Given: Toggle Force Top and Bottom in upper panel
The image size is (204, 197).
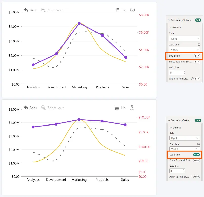Looking at the screenshot, I should (x=197, y=62).
